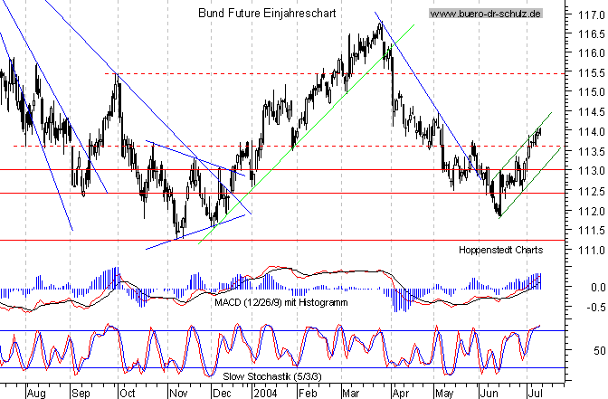
Task: Click the Apr month label on time axis
Action: [399, 394]
